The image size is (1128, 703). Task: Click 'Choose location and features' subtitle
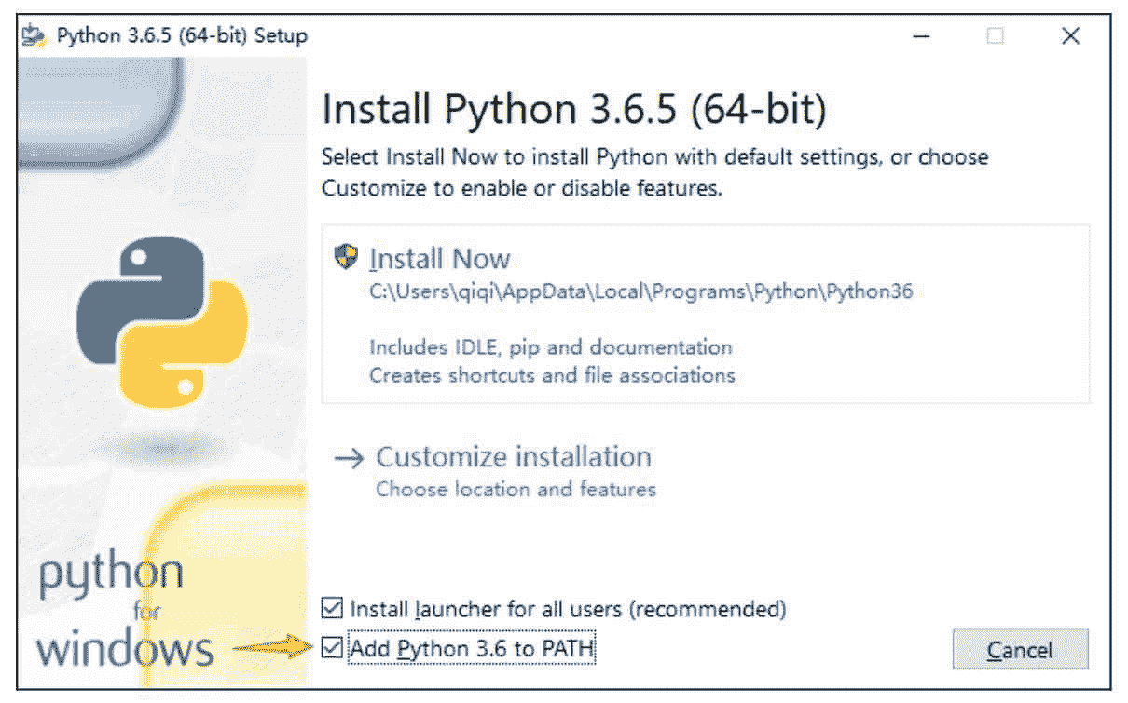[x=516, y=490]
